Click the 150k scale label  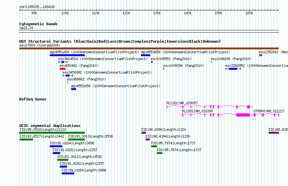218,13
